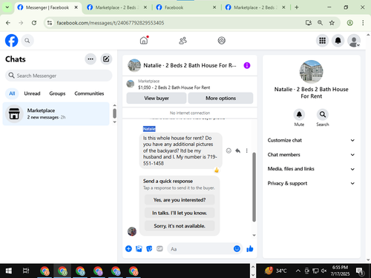Open the Windows notification center icon

coord(360,271)
